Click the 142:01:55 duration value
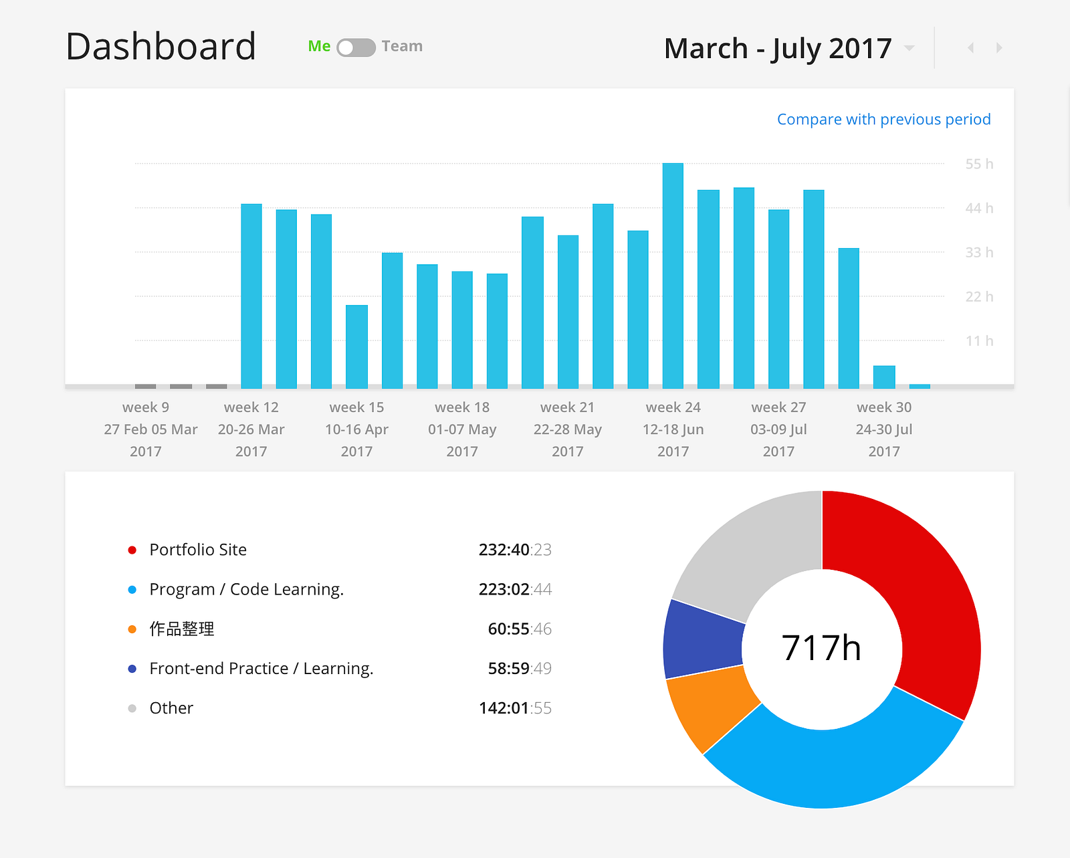The height and width of the screenshot is (858, 1070). 515,708
